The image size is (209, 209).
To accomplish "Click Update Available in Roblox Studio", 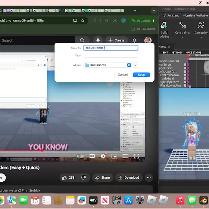I will coord(196,15).
